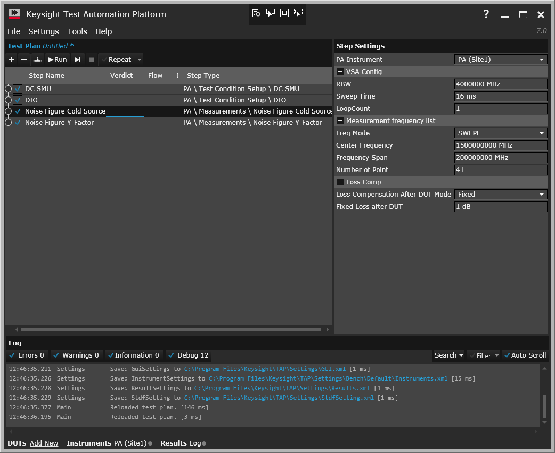
Task: Click the Sweep Time value field
Action: pos(501,96)
